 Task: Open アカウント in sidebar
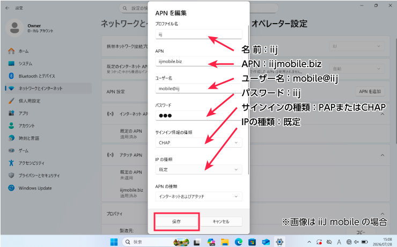[48, 126]
